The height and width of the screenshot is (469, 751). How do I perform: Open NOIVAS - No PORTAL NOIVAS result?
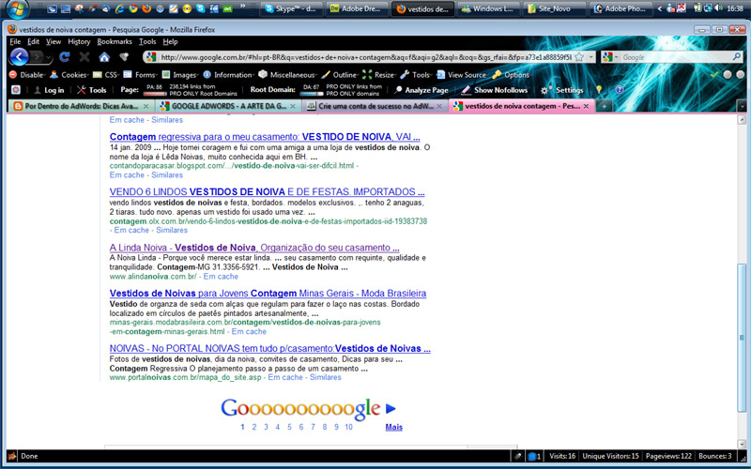click(269, 348)
